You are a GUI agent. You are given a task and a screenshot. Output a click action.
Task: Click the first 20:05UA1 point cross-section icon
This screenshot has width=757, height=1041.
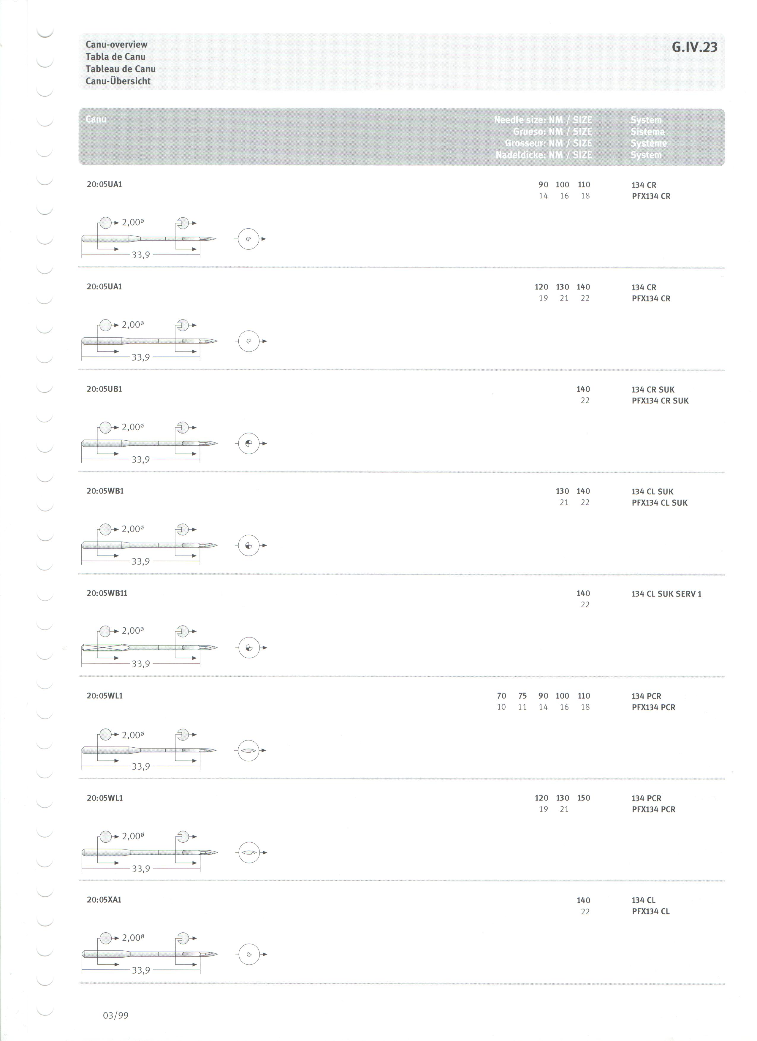(x=249, y=239)
